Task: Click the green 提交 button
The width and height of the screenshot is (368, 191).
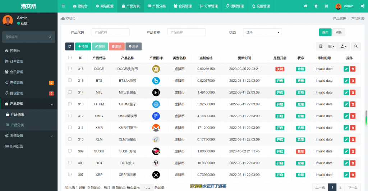Action: [x=325, y=32]
